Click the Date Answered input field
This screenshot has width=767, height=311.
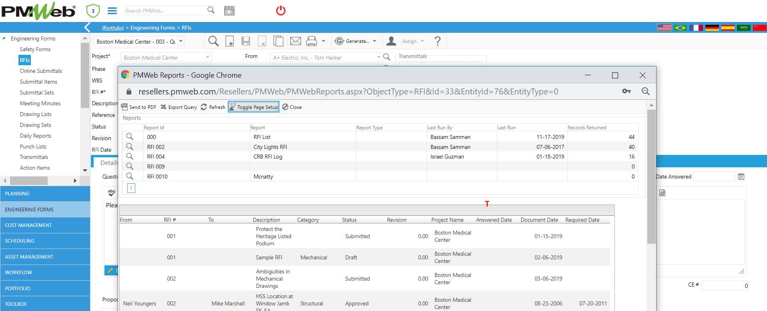tap(714, 177)
